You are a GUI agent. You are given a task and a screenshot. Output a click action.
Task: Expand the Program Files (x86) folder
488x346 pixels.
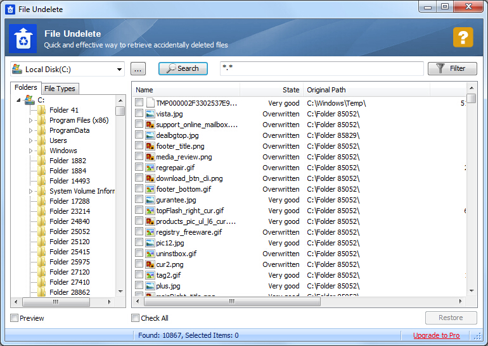tap(30, 120)
